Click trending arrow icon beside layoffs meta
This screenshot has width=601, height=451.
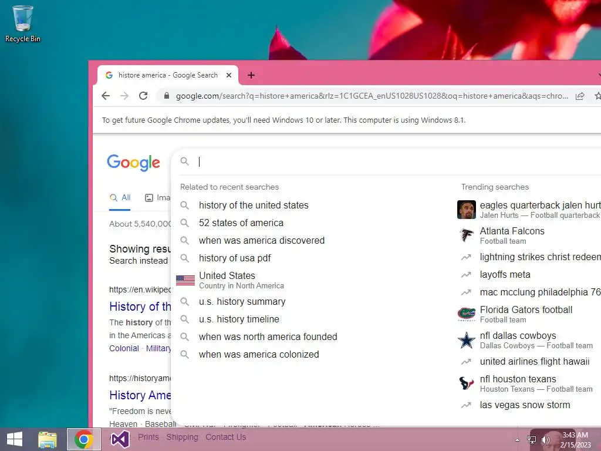click(x=466, y=275)
